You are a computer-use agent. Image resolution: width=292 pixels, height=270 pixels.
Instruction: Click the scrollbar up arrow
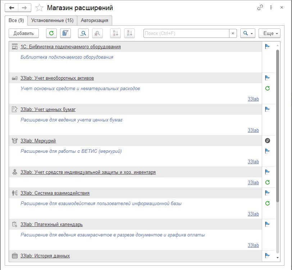click(x=278, y=45)
